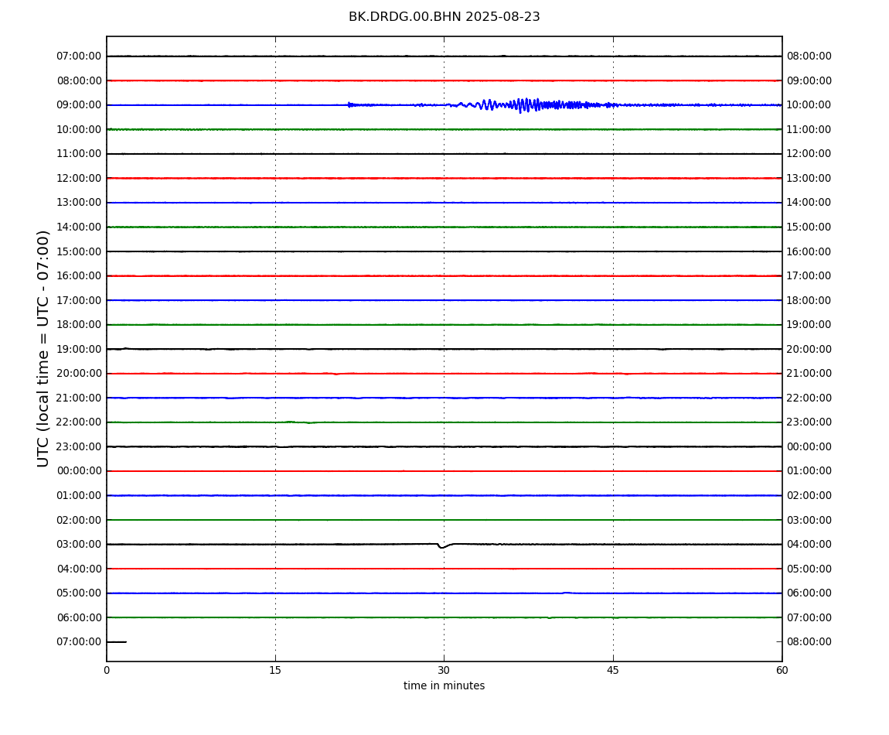
Task: Click the right-axis label 10:00:00
Action: pos(809,105)
